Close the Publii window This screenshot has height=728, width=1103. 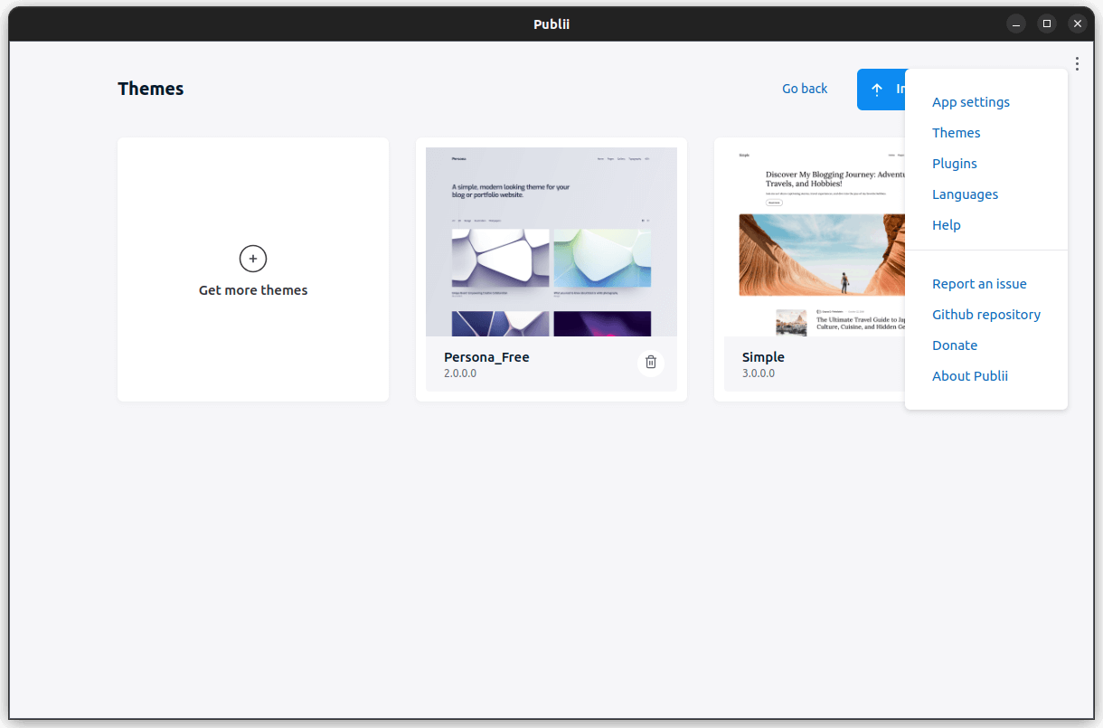tap(1077, 24)
